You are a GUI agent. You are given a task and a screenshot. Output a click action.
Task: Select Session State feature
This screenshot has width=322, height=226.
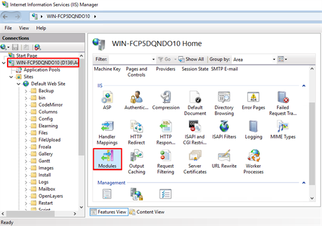pos(195,69)
